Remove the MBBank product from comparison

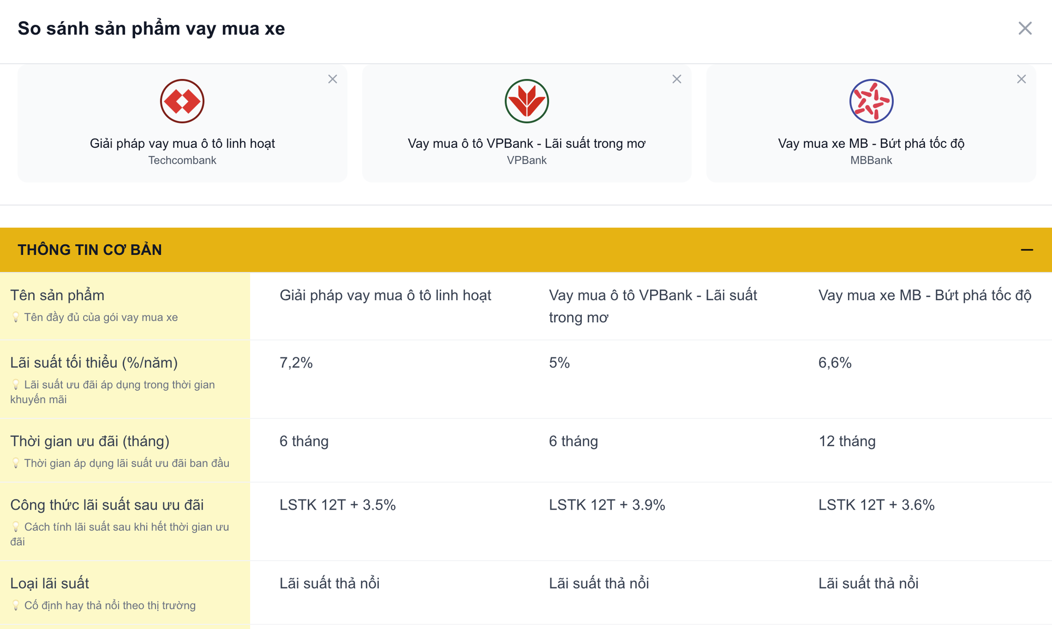1020,79
